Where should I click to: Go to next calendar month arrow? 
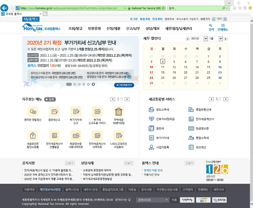pos(226,39)
